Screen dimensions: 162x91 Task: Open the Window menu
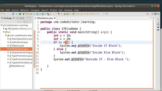coord(68,10)
